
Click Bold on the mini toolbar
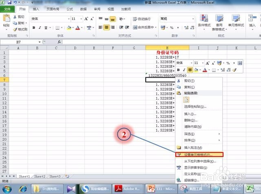pyautogui.click(x=178, y=70)
